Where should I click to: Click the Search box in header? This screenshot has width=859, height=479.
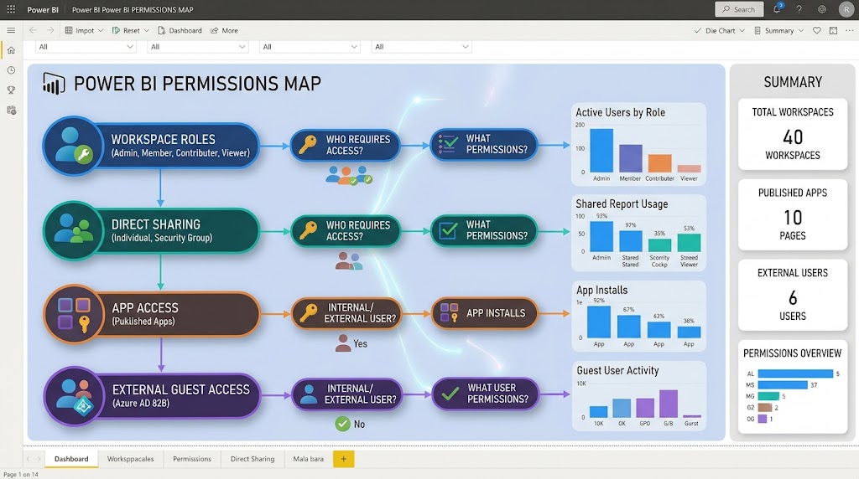point(739,9)
